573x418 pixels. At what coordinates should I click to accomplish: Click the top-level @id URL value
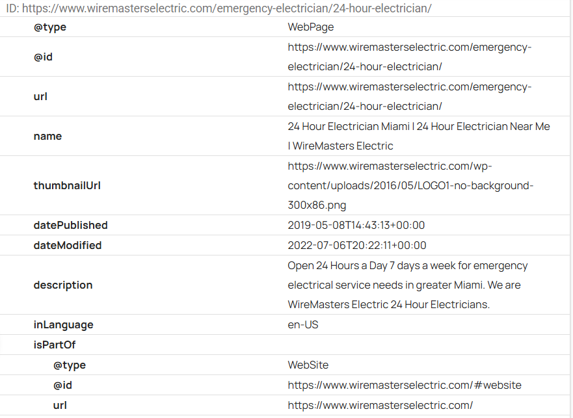tap(409, 57)
